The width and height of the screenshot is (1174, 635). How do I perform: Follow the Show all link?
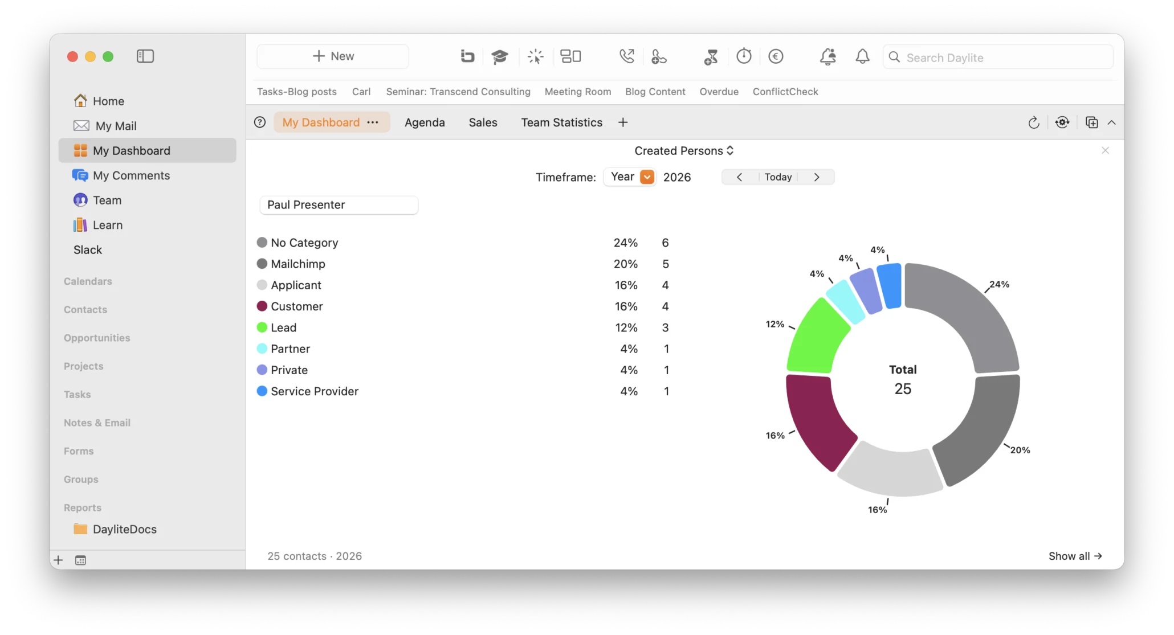1075,556
